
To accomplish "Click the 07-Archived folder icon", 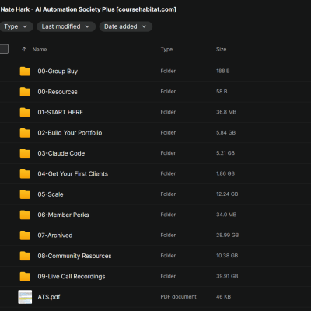I will (25, 236).
